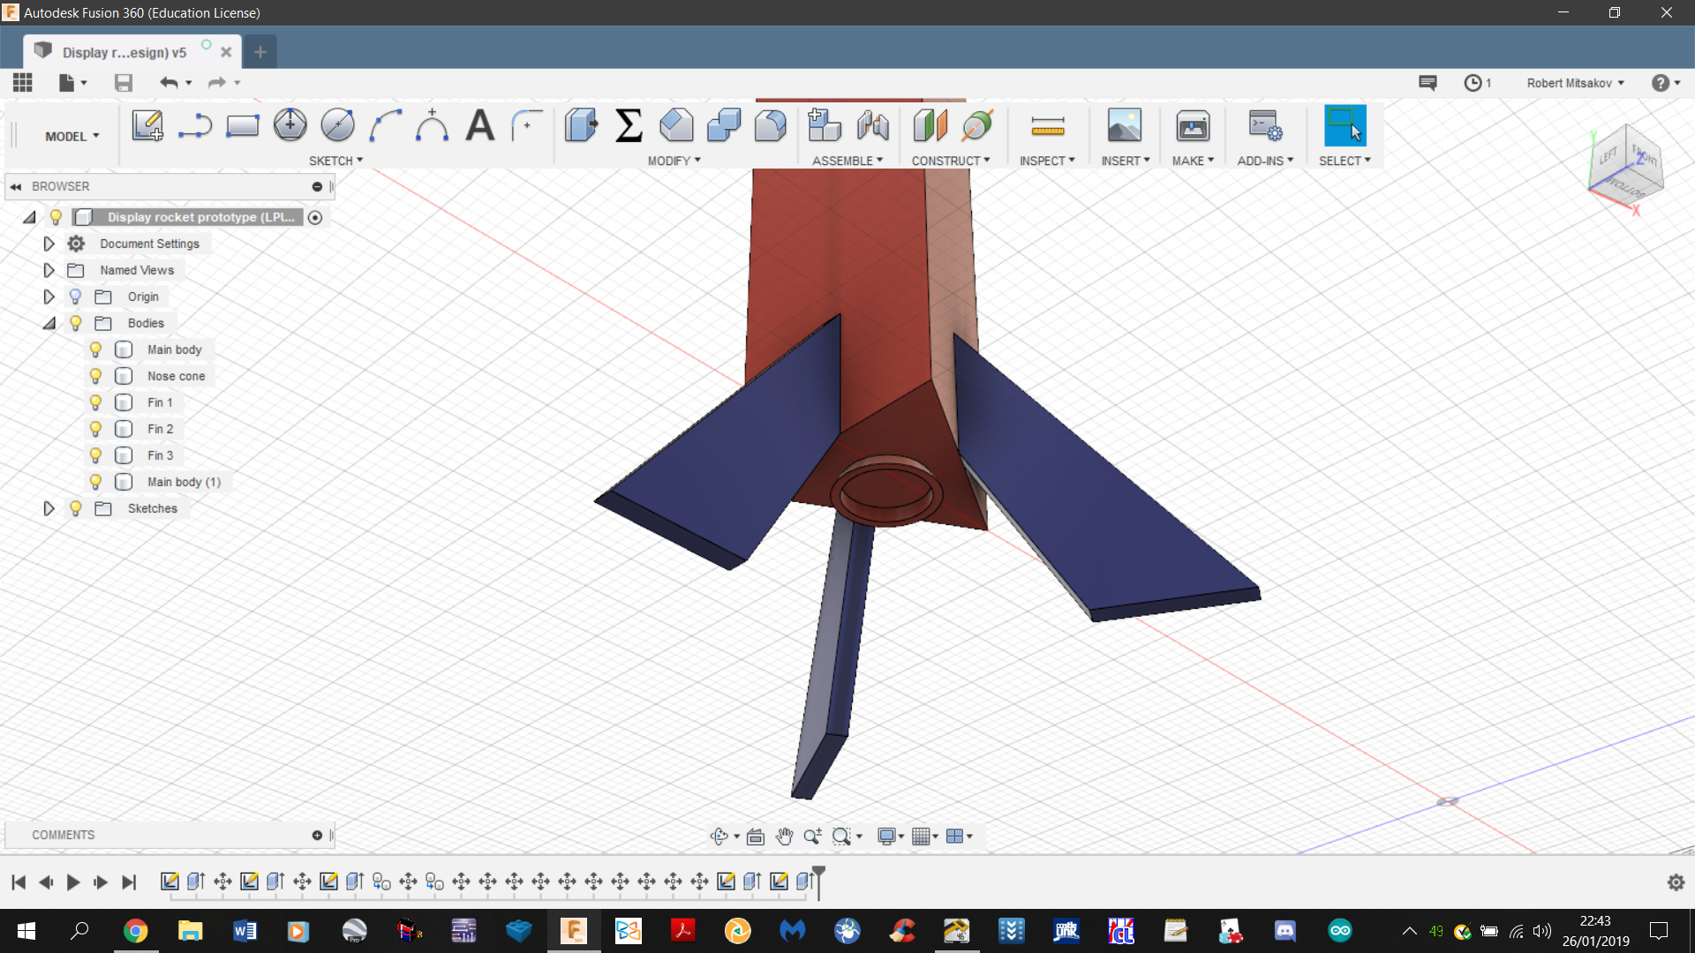Open a new design tab
The image size is (1695, 953).
[260, 52]
